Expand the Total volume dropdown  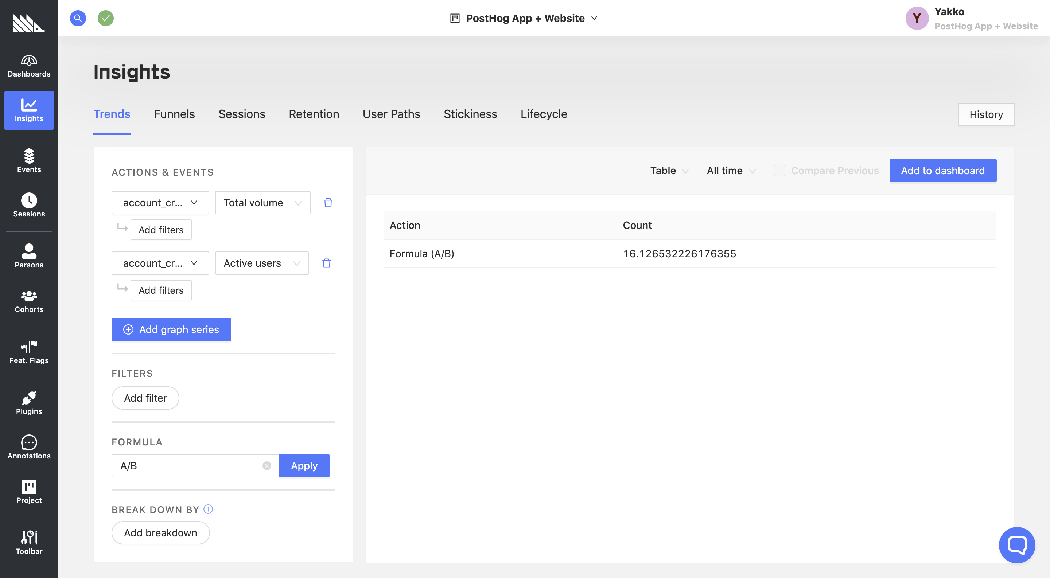[x=262, y=203]
